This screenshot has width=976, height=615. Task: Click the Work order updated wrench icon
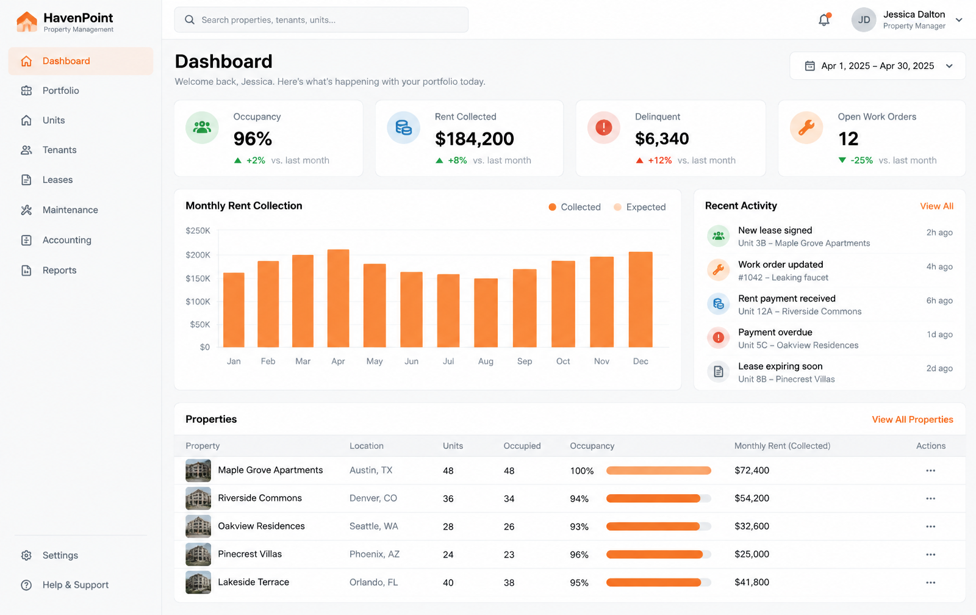(719, 270)
